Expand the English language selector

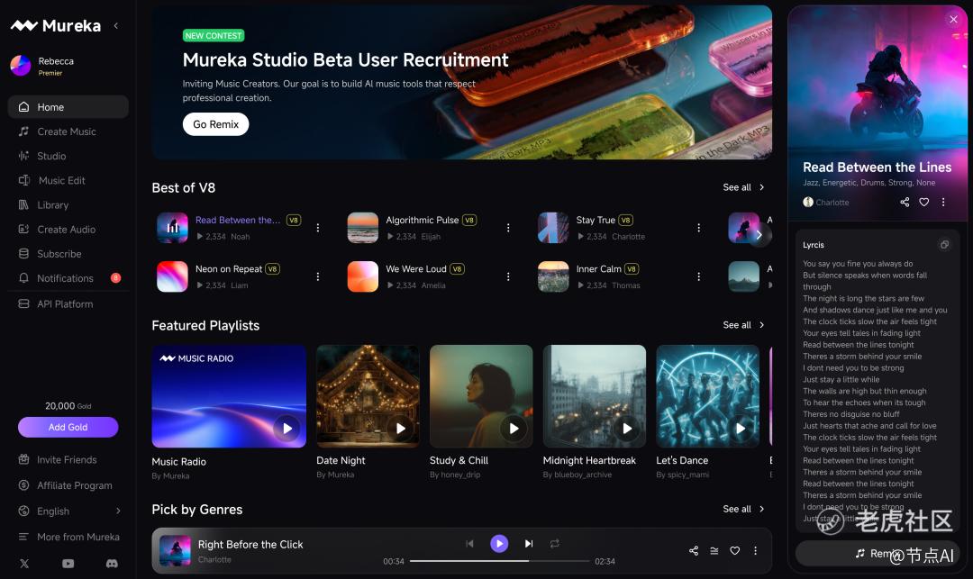coord(68,511)
